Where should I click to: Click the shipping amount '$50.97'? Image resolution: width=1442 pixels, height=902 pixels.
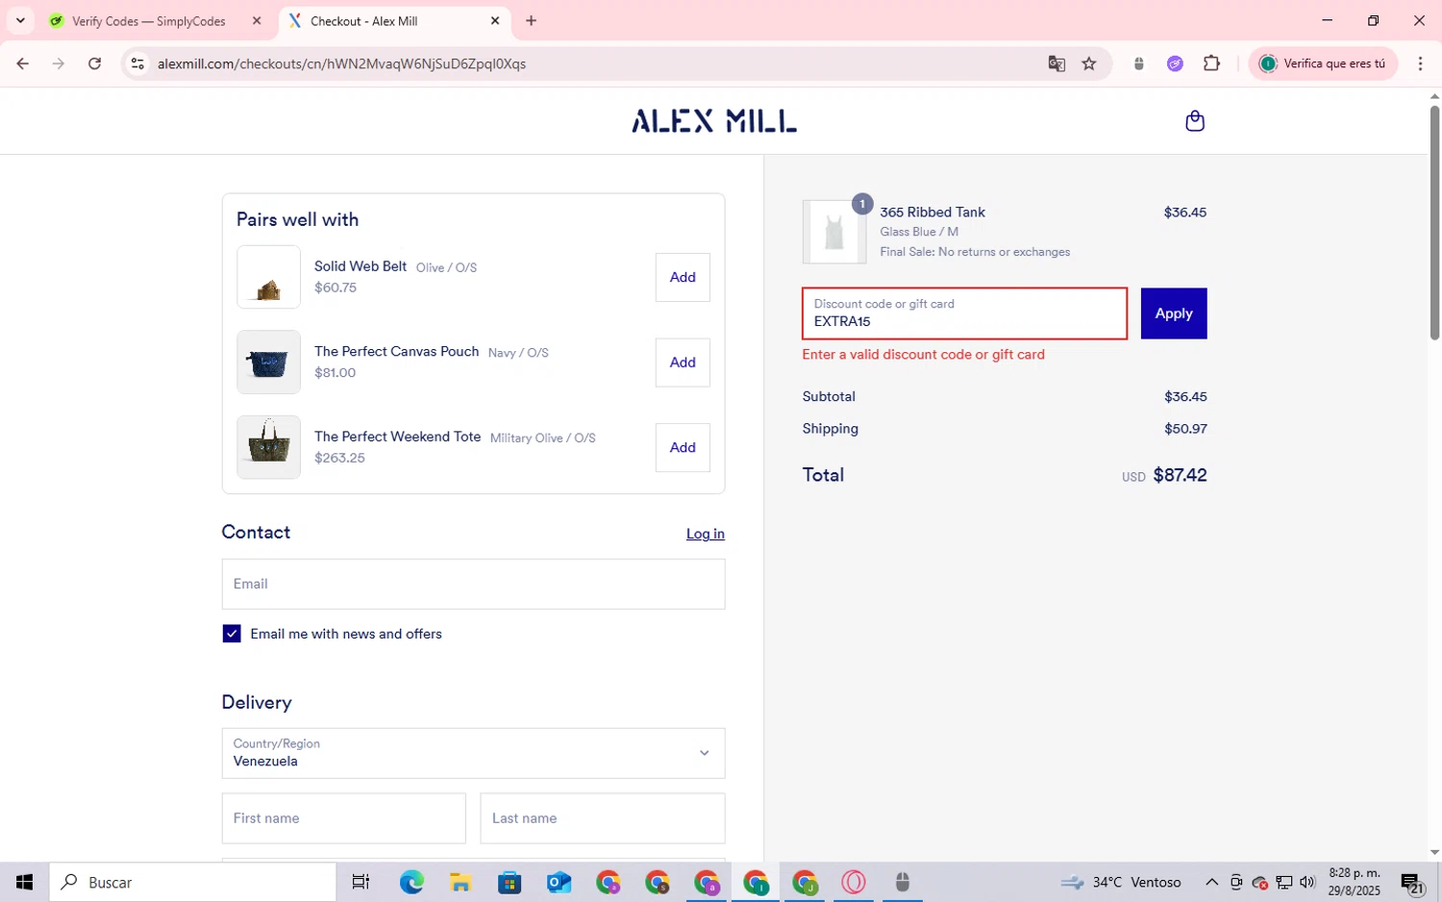pyautogui.click(x=1185, y=429)
